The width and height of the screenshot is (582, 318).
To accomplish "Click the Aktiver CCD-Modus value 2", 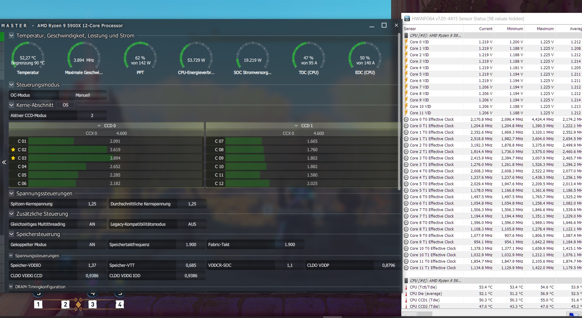I will click(92, 116).
